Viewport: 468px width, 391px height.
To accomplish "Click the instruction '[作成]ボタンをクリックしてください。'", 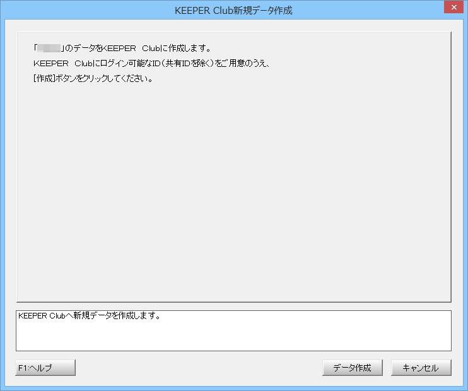I will [x=93, y=78].
